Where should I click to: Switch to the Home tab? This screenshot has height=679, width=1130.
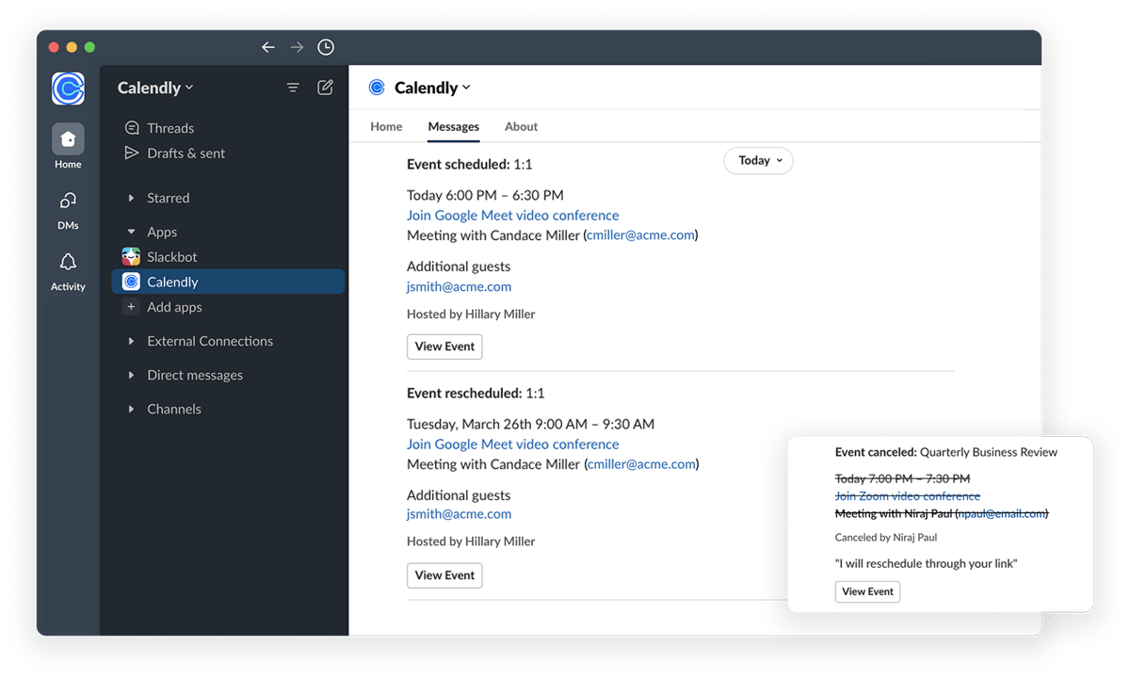[386, 126]
